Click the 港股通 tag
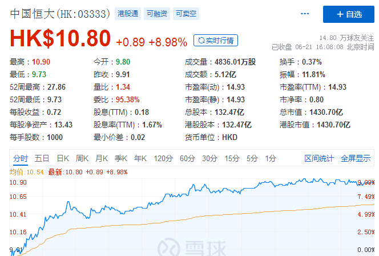The image size is (379, 256). (x=128, y=14)
